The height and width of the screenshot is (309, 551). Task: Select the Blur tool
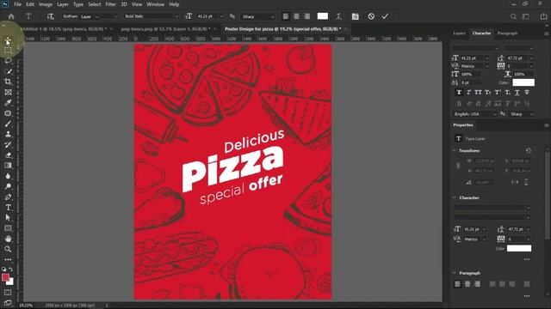[8, 176]
